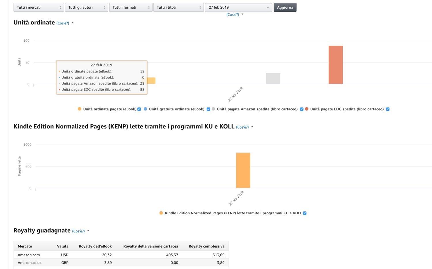Viewport: 432px width, 269px height.
Task: Click 27 feb 2019 label under KENP chart
Action: click(236, 198)
